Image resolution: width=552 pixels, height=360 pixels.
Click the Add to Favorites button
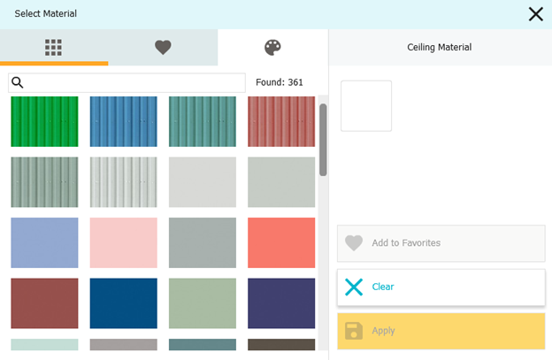[x=441, y=243]
